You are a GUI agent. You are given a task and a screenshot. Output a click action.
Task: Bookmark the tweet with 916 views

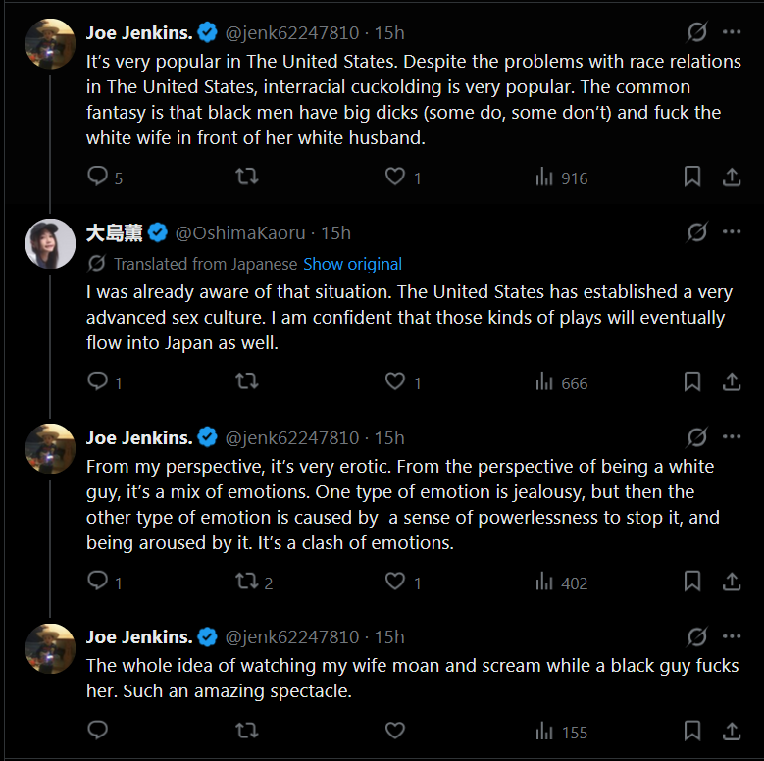(x=691, y=178)
